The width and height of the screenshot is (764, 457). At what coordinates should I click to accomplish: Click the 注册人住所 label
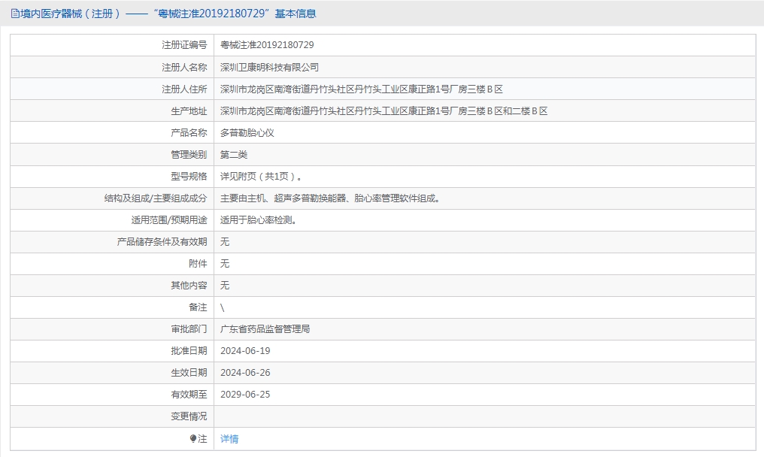point(184,89)
